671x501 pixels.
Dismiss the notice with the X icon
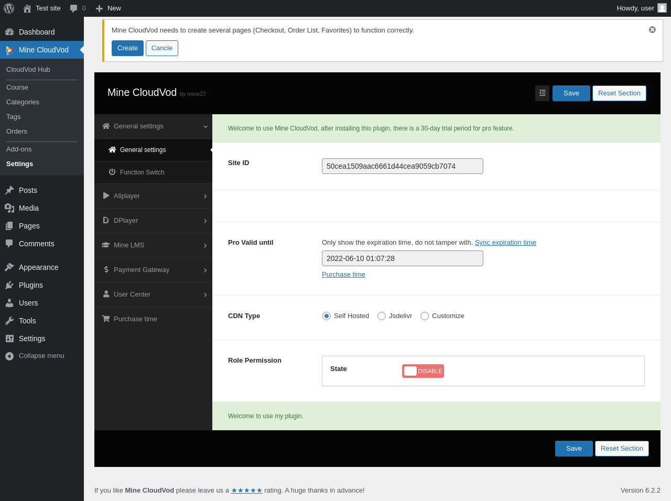click(x=652, y=30)
